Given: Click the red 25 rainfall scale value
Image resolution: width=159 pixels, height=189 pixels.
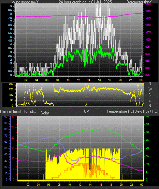Looking at the screenshot, I should pyautogui.click(x=13, y=127).
